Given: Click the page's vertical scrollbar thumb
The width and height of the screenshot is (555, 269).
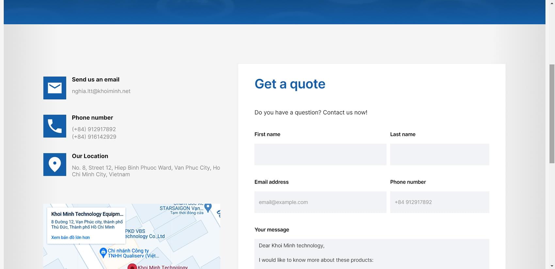Looking at the screenshot, I should [552, 114].
